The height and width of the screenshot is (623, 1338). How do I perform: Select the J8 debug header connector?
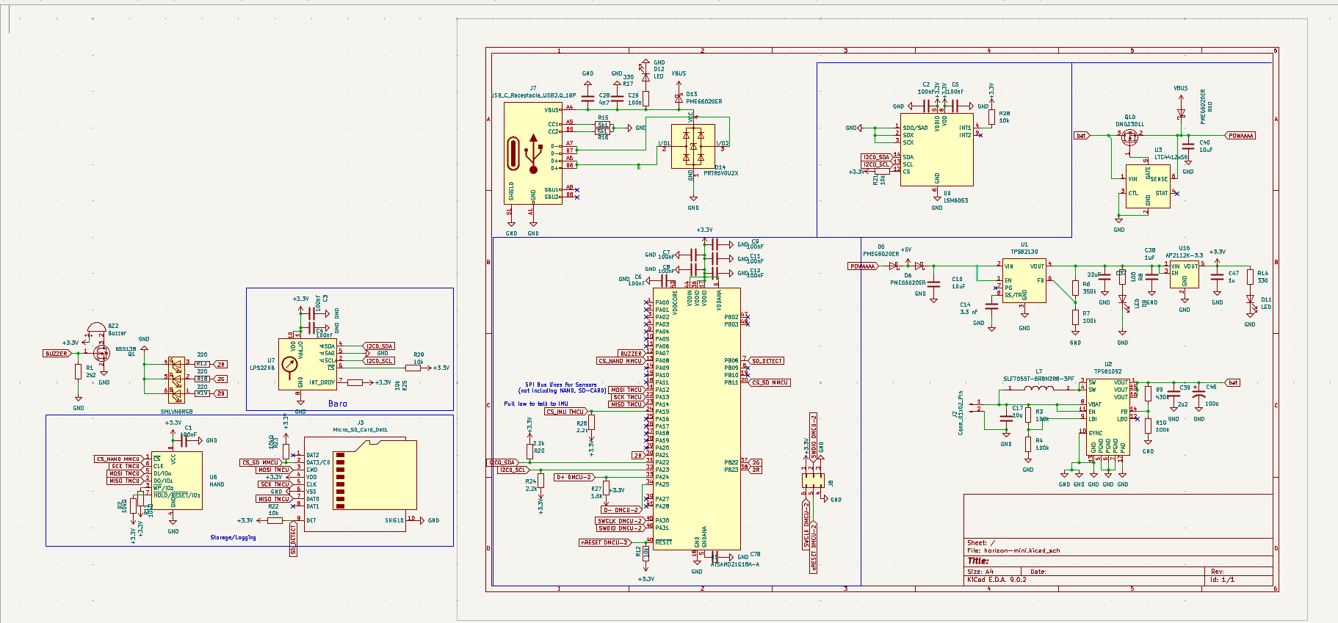pyautogui.click(x=813, y=480)
